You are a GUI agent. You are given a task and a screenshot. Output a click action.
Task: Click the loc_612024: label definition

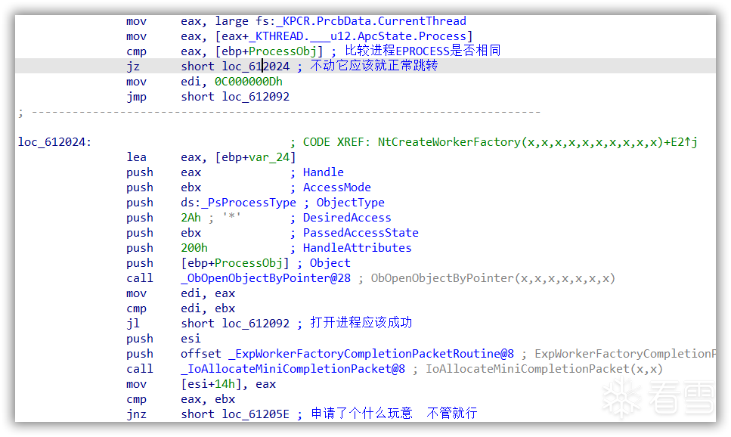pos(54,142)
